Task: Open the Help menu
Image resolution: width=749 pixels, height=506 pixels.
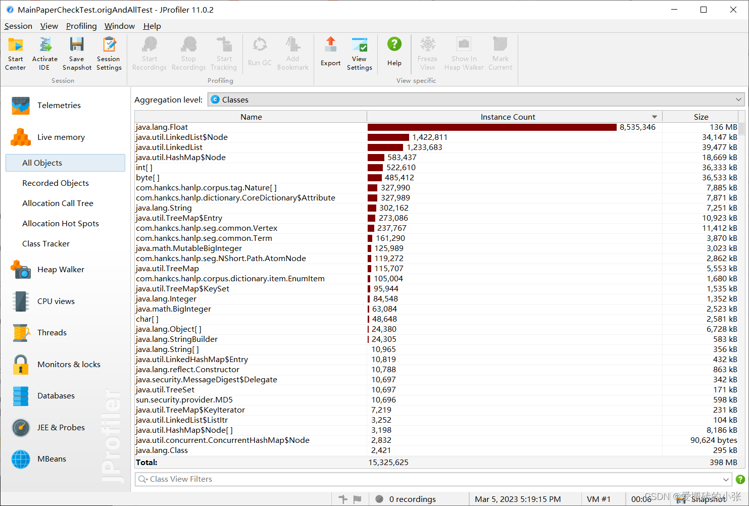Action: (152, 26)
